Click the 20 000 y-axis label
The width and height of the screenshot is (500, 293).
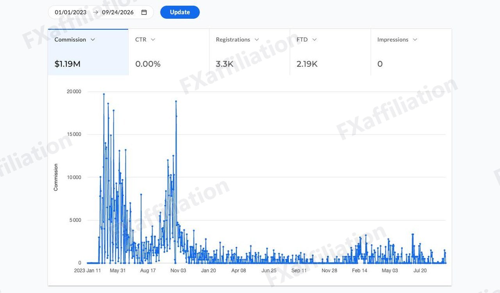74,92
